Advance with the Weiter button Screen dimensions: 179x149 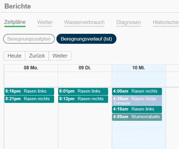(60, 56)
